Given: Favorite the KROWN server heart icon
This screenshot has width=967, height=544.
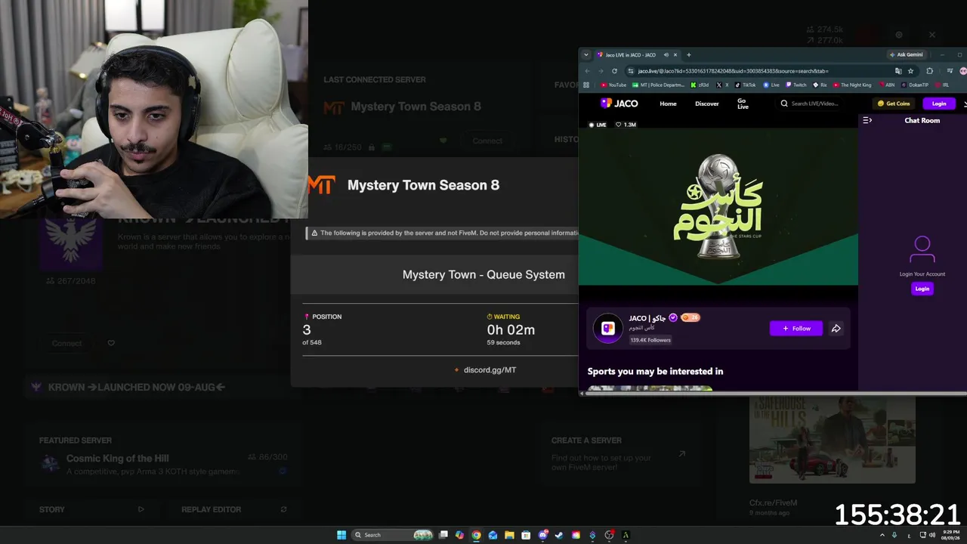Looking at the screenshot, I should [x=111, y=343].
